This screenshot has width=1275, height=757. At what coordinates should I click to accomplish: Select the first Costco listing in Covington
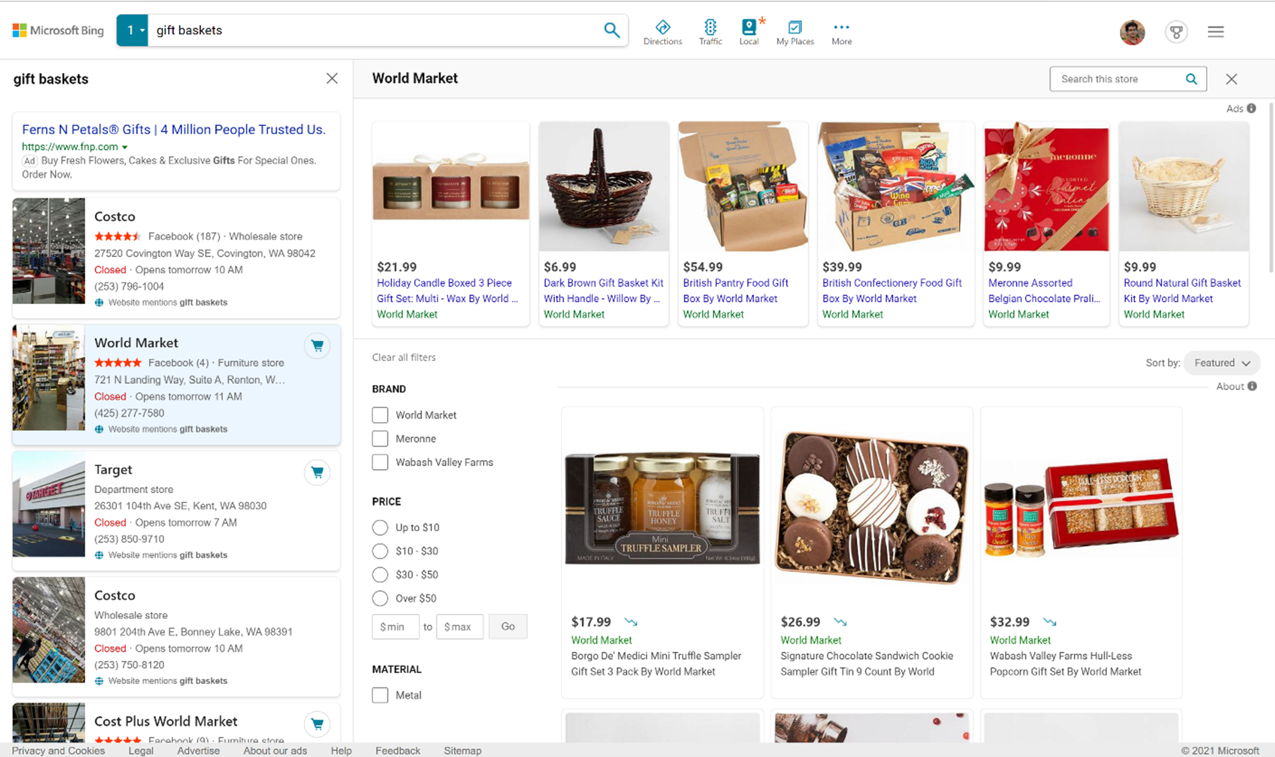pos(176,258)
